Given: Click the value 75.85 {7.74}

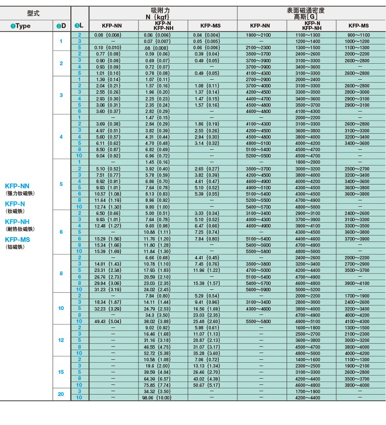Looking at the screenshot, I should 157,385.
